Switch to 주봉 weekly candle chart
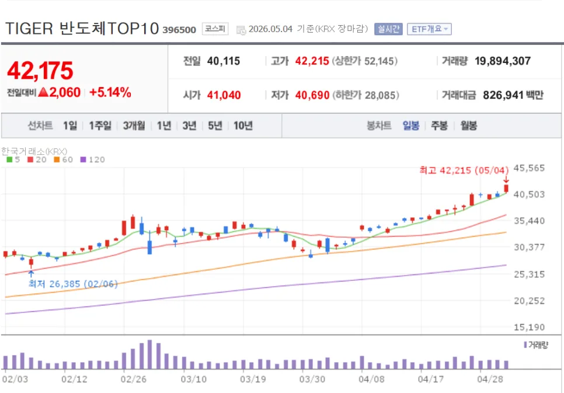This screenshot has height=393, width=564. 439,126
